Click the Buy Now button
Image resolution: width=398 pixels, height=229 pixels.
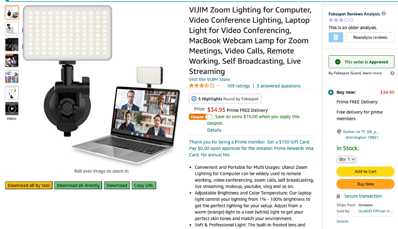[x=365, y=184]
